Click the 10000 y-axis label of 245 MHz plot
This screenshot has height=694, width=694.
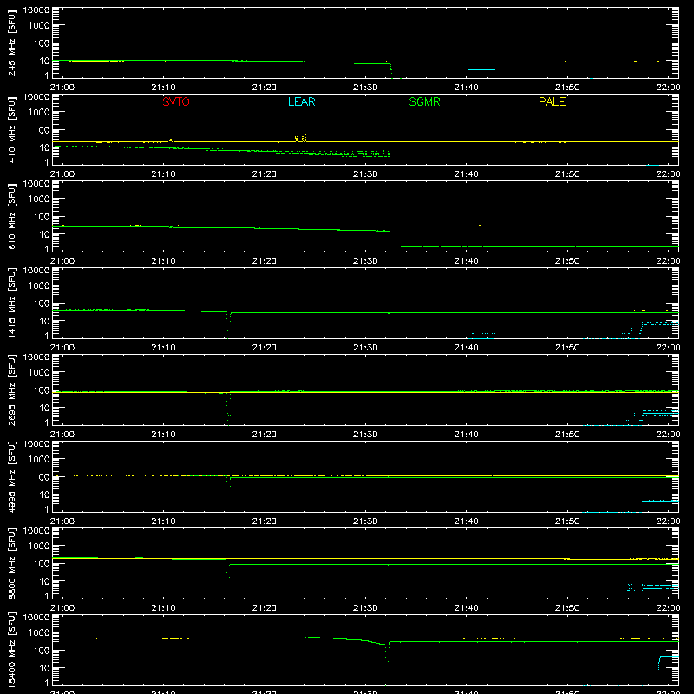pos(36,10)
